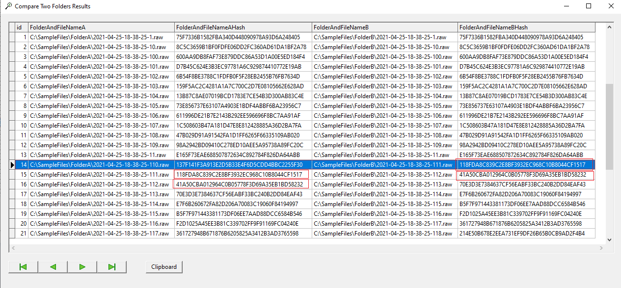Image resolution: width=621 pixels, height=288 pixels.
Task: Click the FolderAndFileNameB column header
Action: [x=384, y=27]
